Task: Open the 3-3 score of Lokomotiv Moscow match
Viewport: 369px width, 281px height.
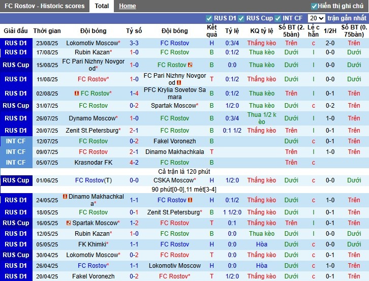Action: [x=134, y=43]
